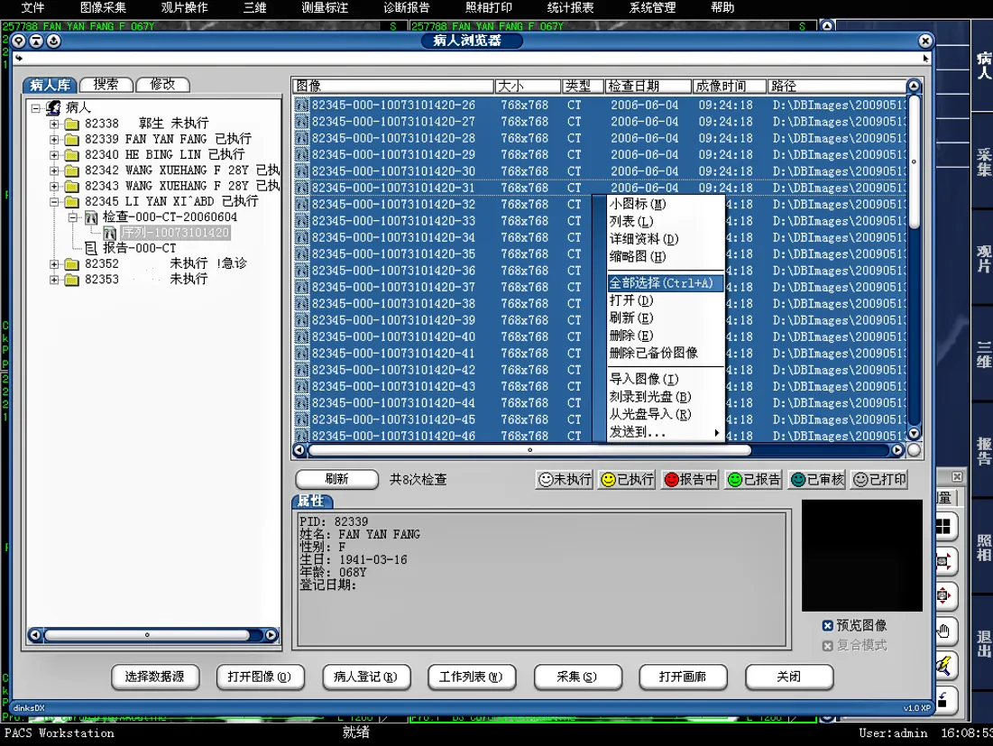The width and height of the screenshot is (993, 746).
Task: Click the pin icon in the browser title bar
Action: 19,41
